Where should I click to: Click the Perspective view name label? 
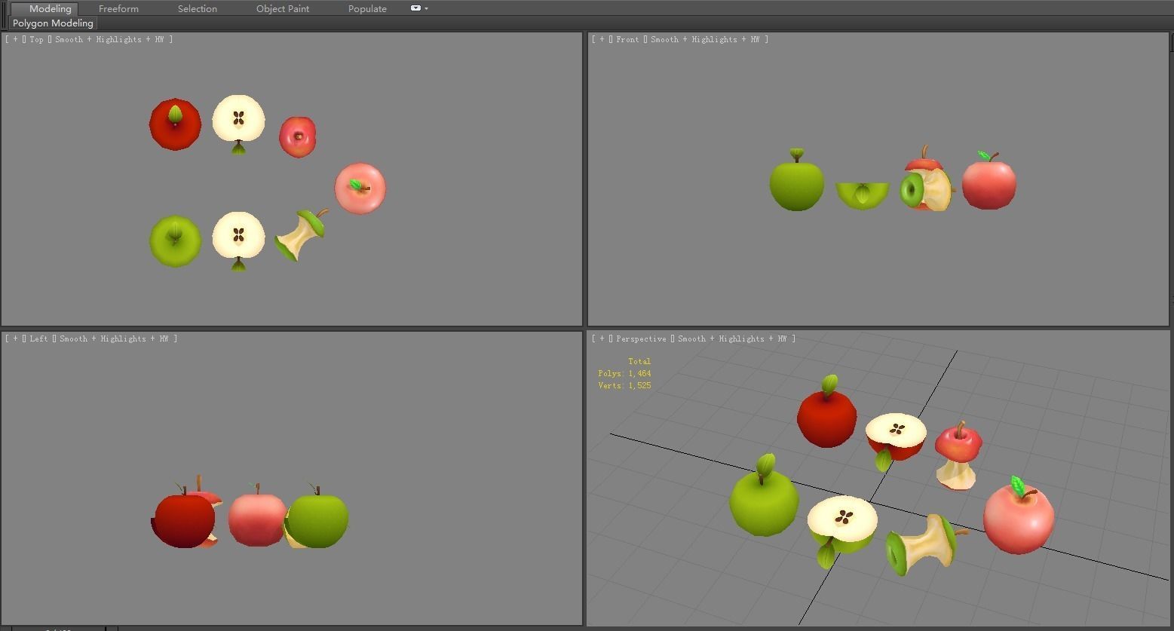[641, 338]
